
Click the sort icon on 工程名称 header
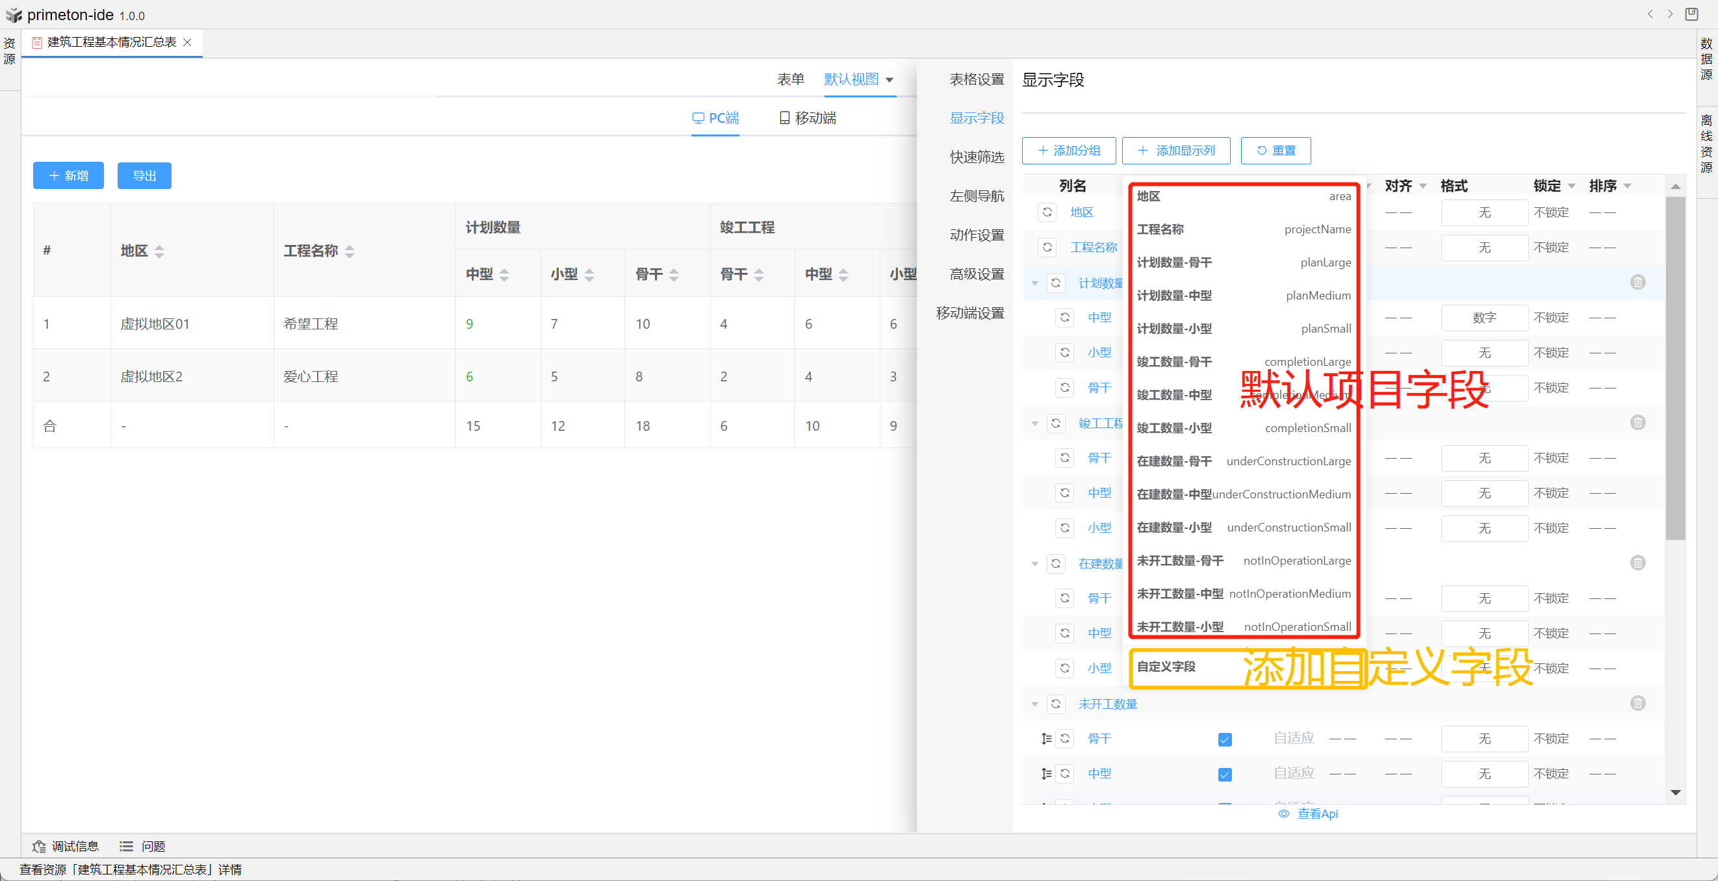(350, 251)
